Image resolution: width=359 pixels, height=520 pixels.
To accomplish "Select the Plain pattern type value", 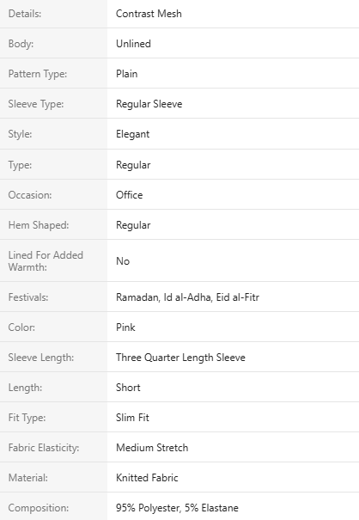I will [x=126, y=74].
